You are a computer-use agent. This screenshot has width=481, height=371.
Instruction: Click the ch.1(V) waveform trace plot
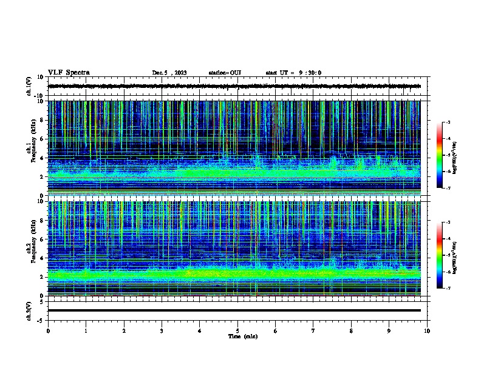[234, 86]
